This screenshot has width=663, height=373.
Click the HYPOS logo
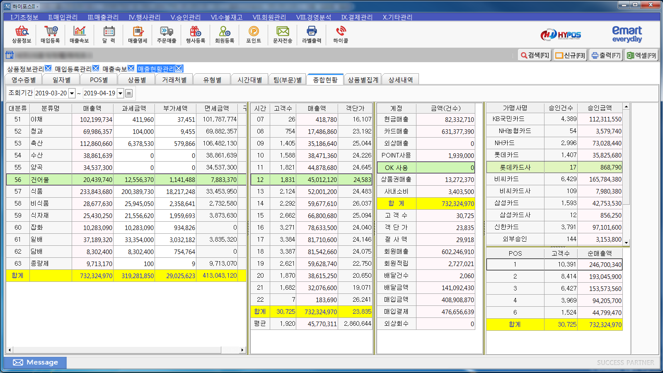click(x=561, y=35)
